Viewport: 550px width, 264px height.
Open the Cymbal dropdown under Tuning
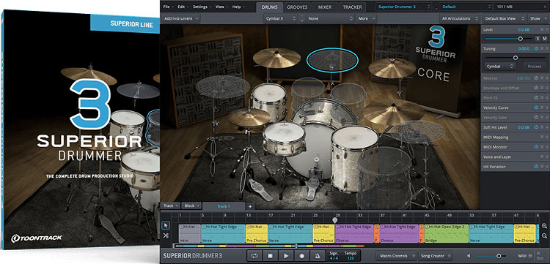500,66
